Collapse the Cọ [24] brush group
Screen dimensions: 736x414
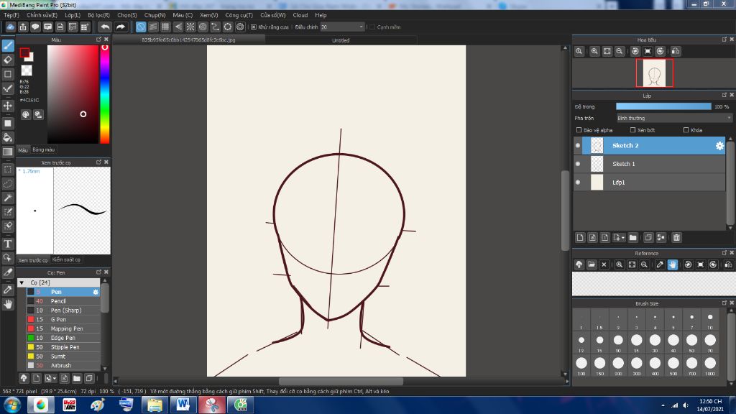[x=22, y=282]
